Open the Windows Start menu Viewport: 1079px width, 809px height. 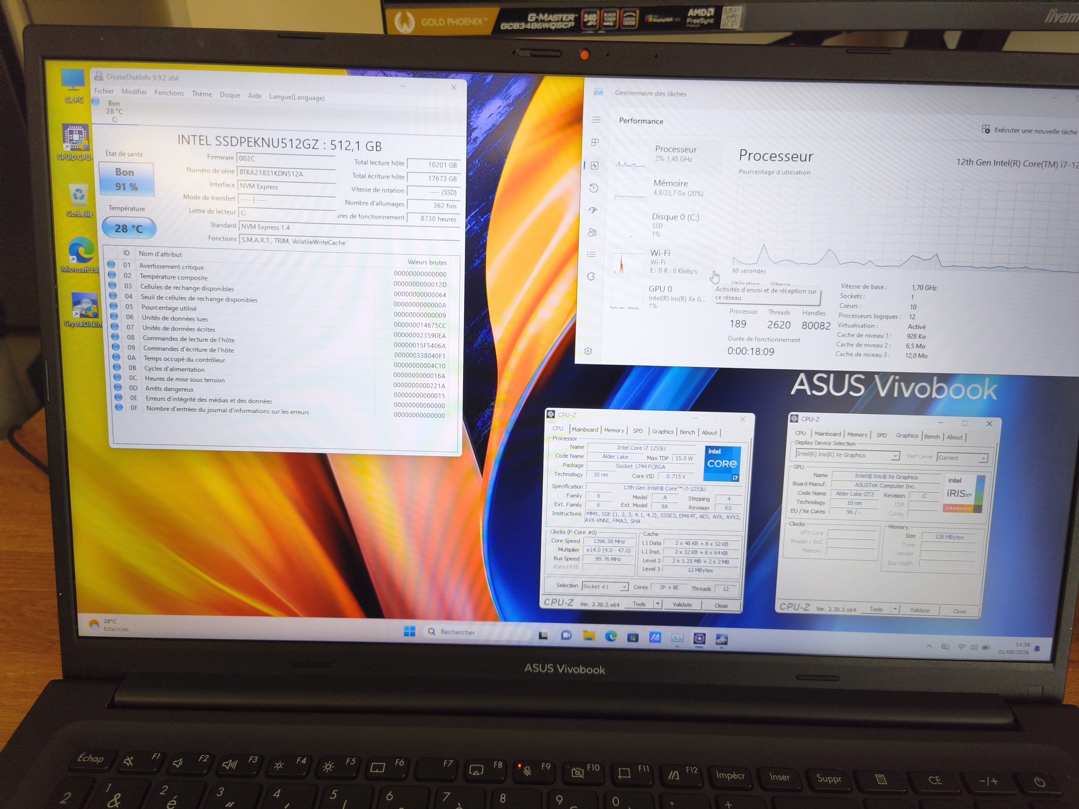409,632
